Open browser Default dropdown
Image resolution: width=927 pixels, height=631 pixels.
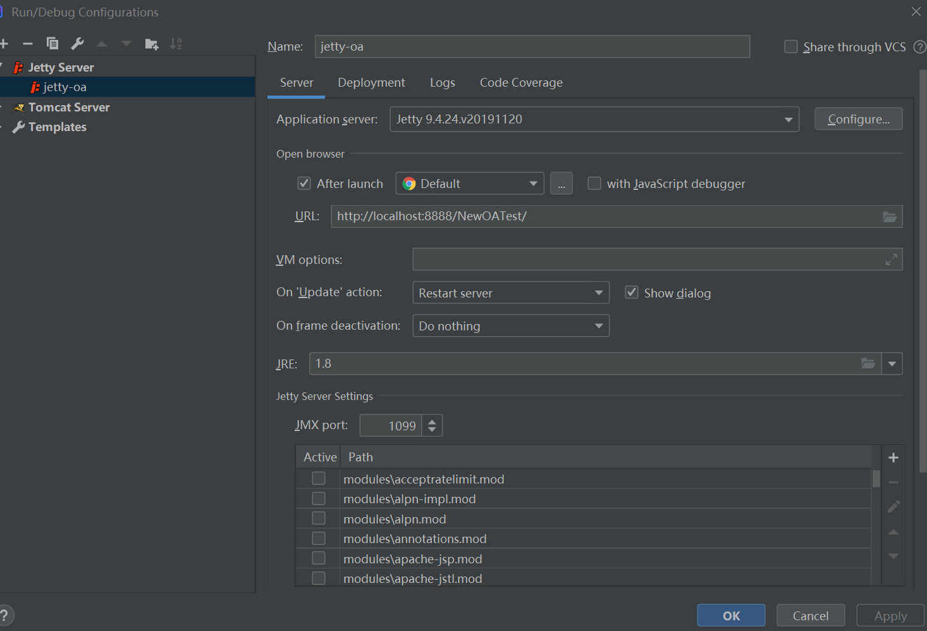[470, 184]
